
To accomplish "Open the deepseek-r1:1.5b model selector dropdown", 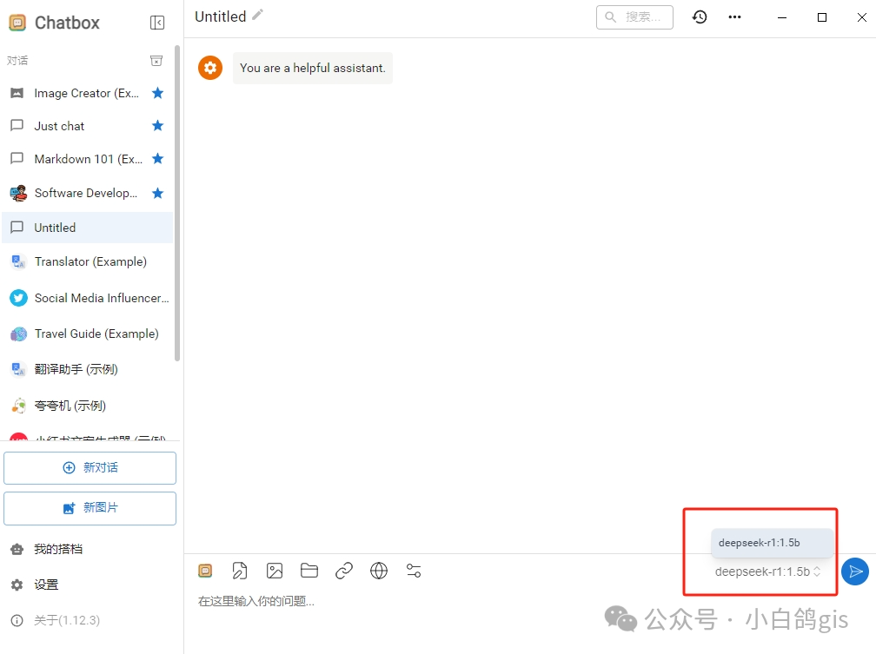I will click(767, 571).
